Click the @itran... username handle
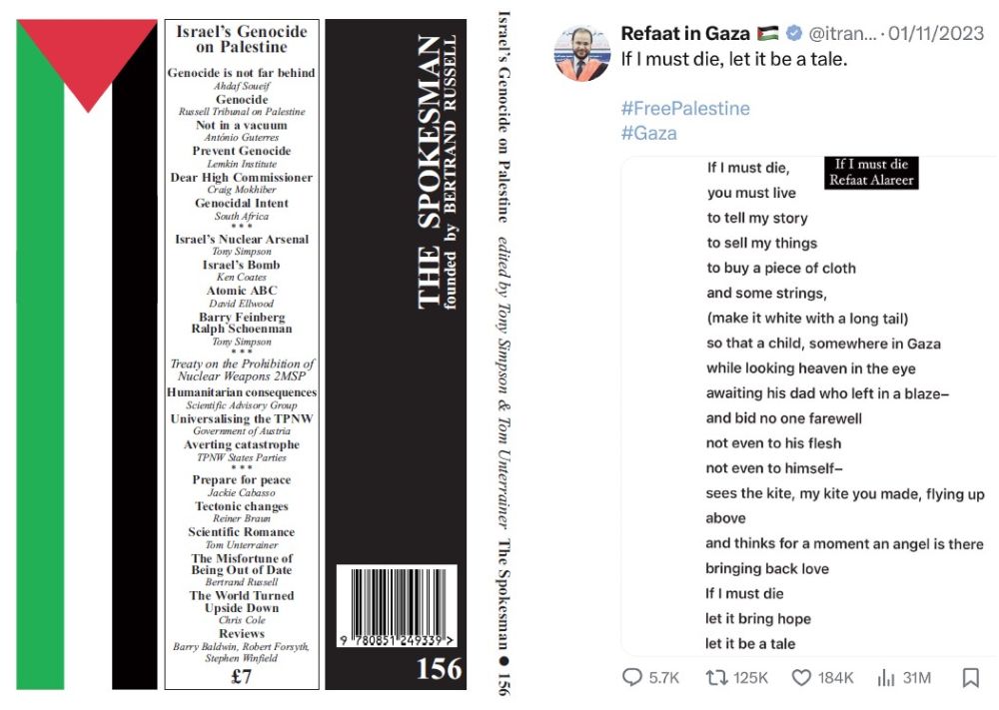The height and width of the screenshot is (710, 999). coord(842,34)
